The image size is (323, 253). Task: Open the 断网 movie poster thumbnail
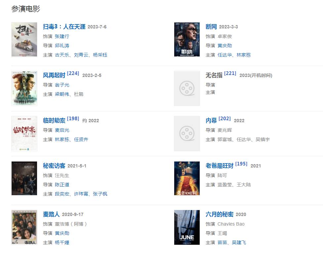pyautogui.click(x=187, y=40)
